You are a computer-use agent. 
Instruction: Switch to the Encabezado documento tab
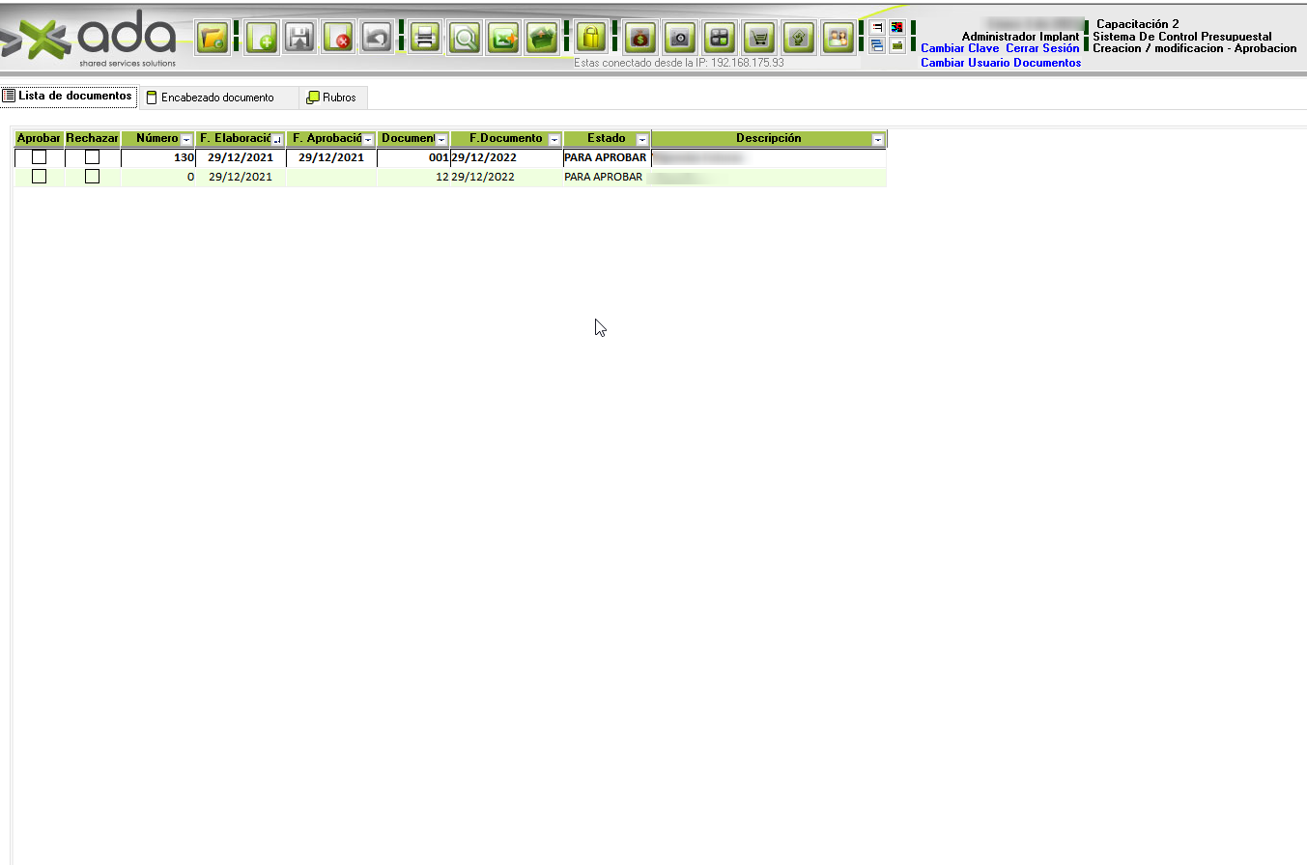point(216,98)
